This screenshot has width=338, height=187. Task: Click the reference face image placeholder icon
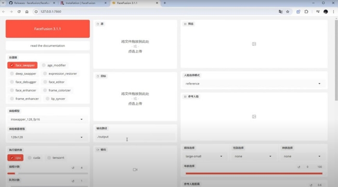point(254,116)
